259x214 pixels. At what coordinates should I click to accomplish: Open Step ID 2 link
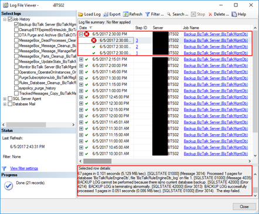tap(137, 47)
